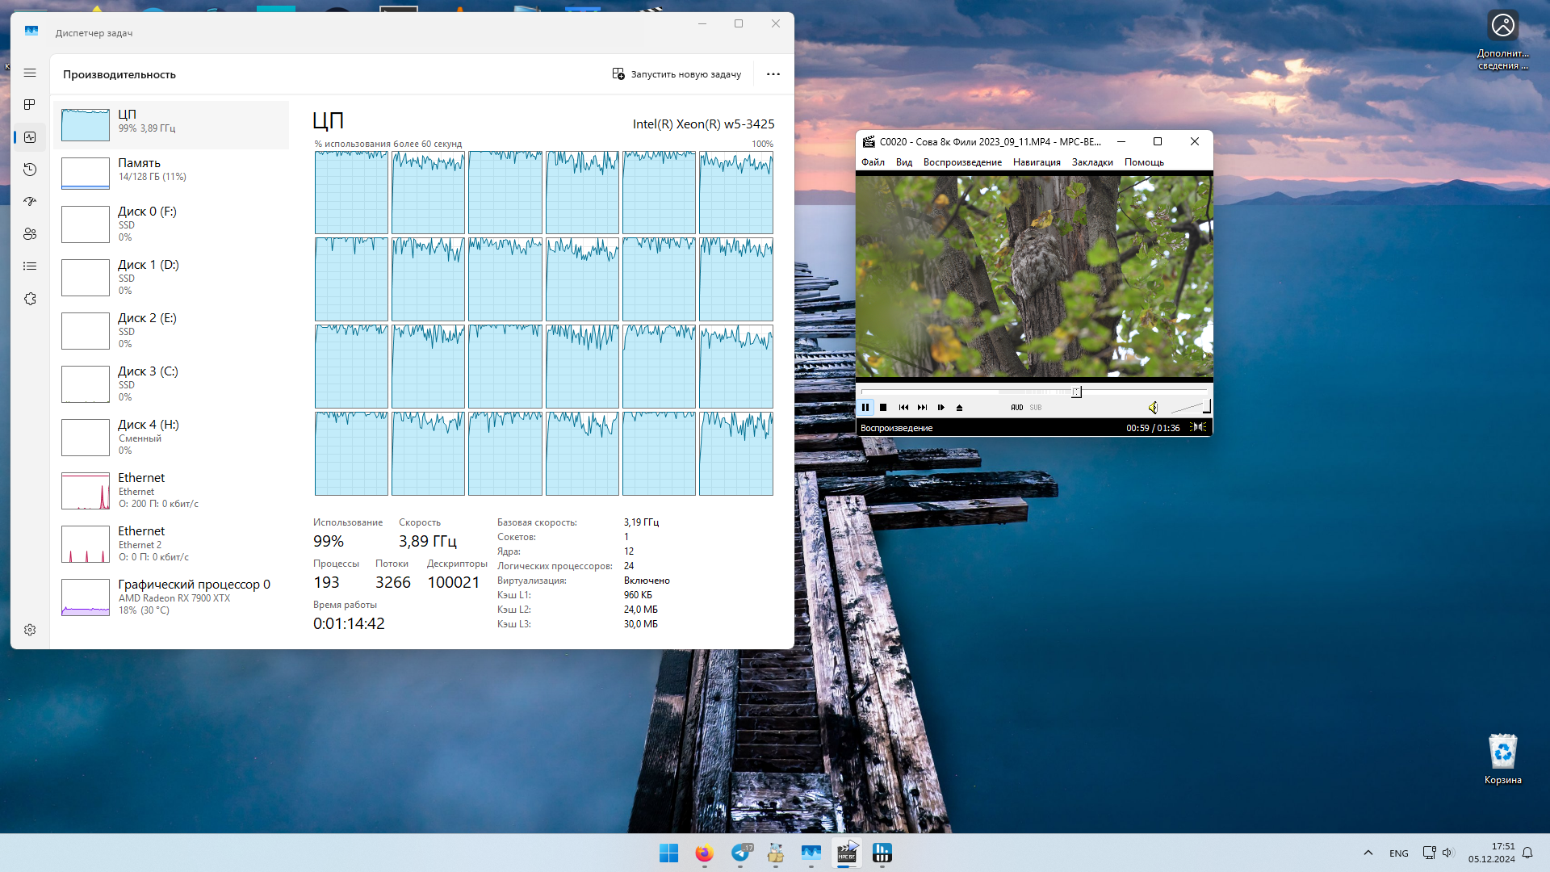Toggle Task Manager's hamburger navigation menu
This screenshot has width=1550, height=872.
[30, 73]
